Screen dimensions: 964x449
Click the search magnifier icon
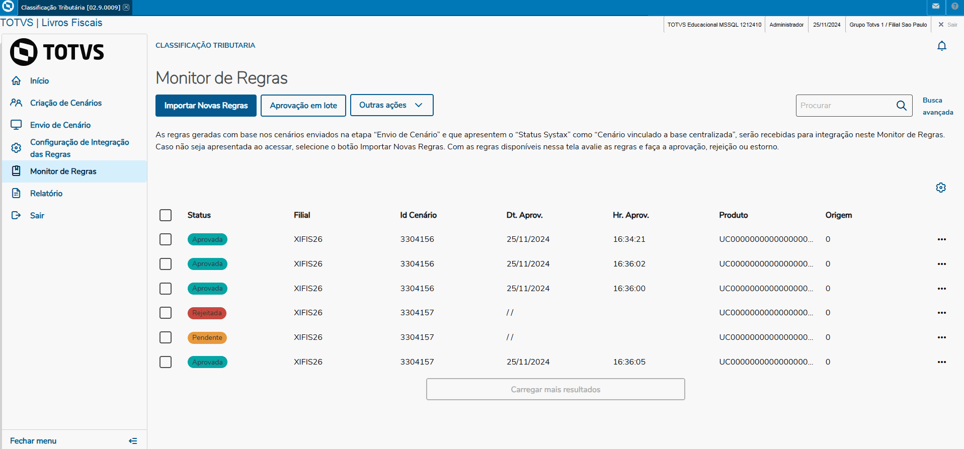tap(901, 106)
